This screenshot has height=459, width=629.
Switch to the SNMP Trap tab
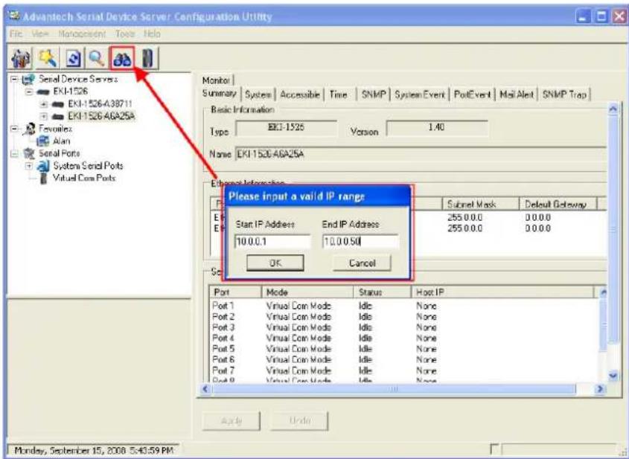[x=564, y=94]
